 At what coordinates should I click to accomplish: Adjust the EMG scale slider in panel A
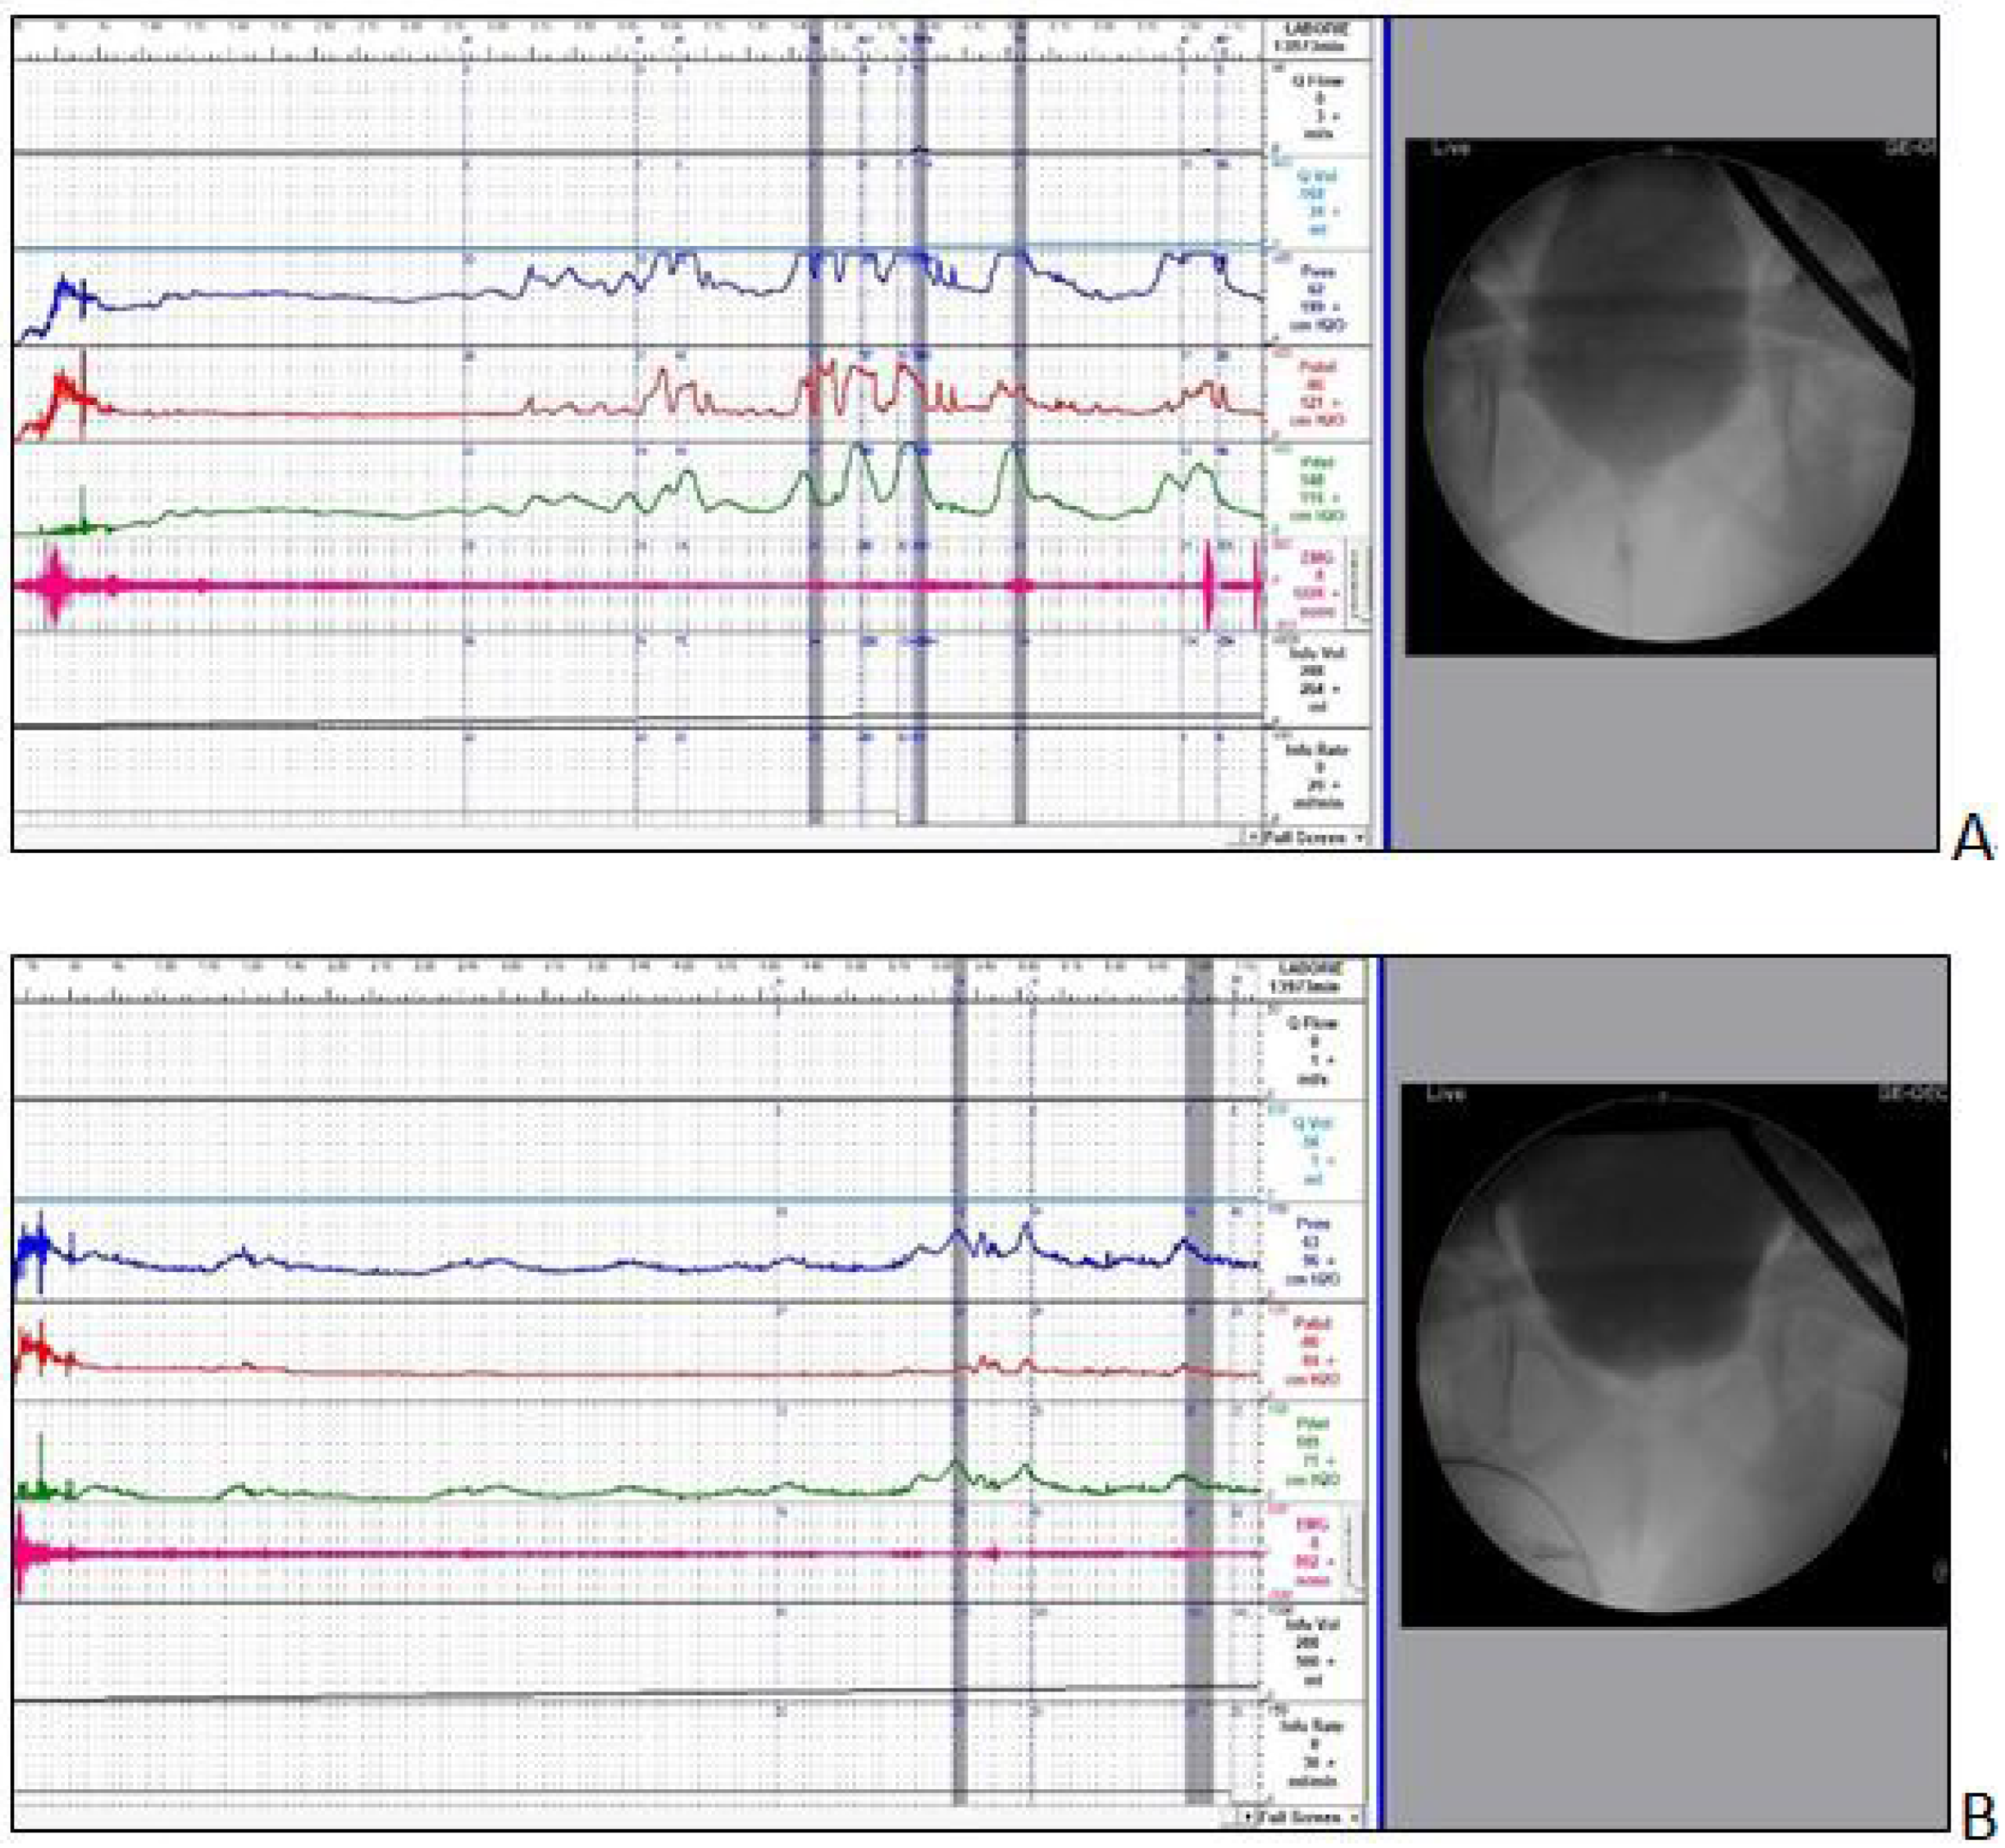coord(1357,585)
